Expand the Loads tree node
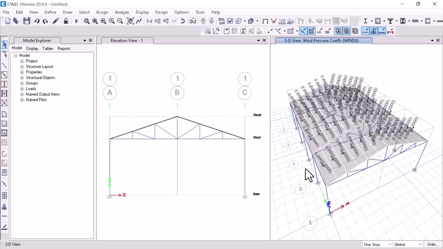The width and height of the screenshot is (443, 249). point(22,89)
